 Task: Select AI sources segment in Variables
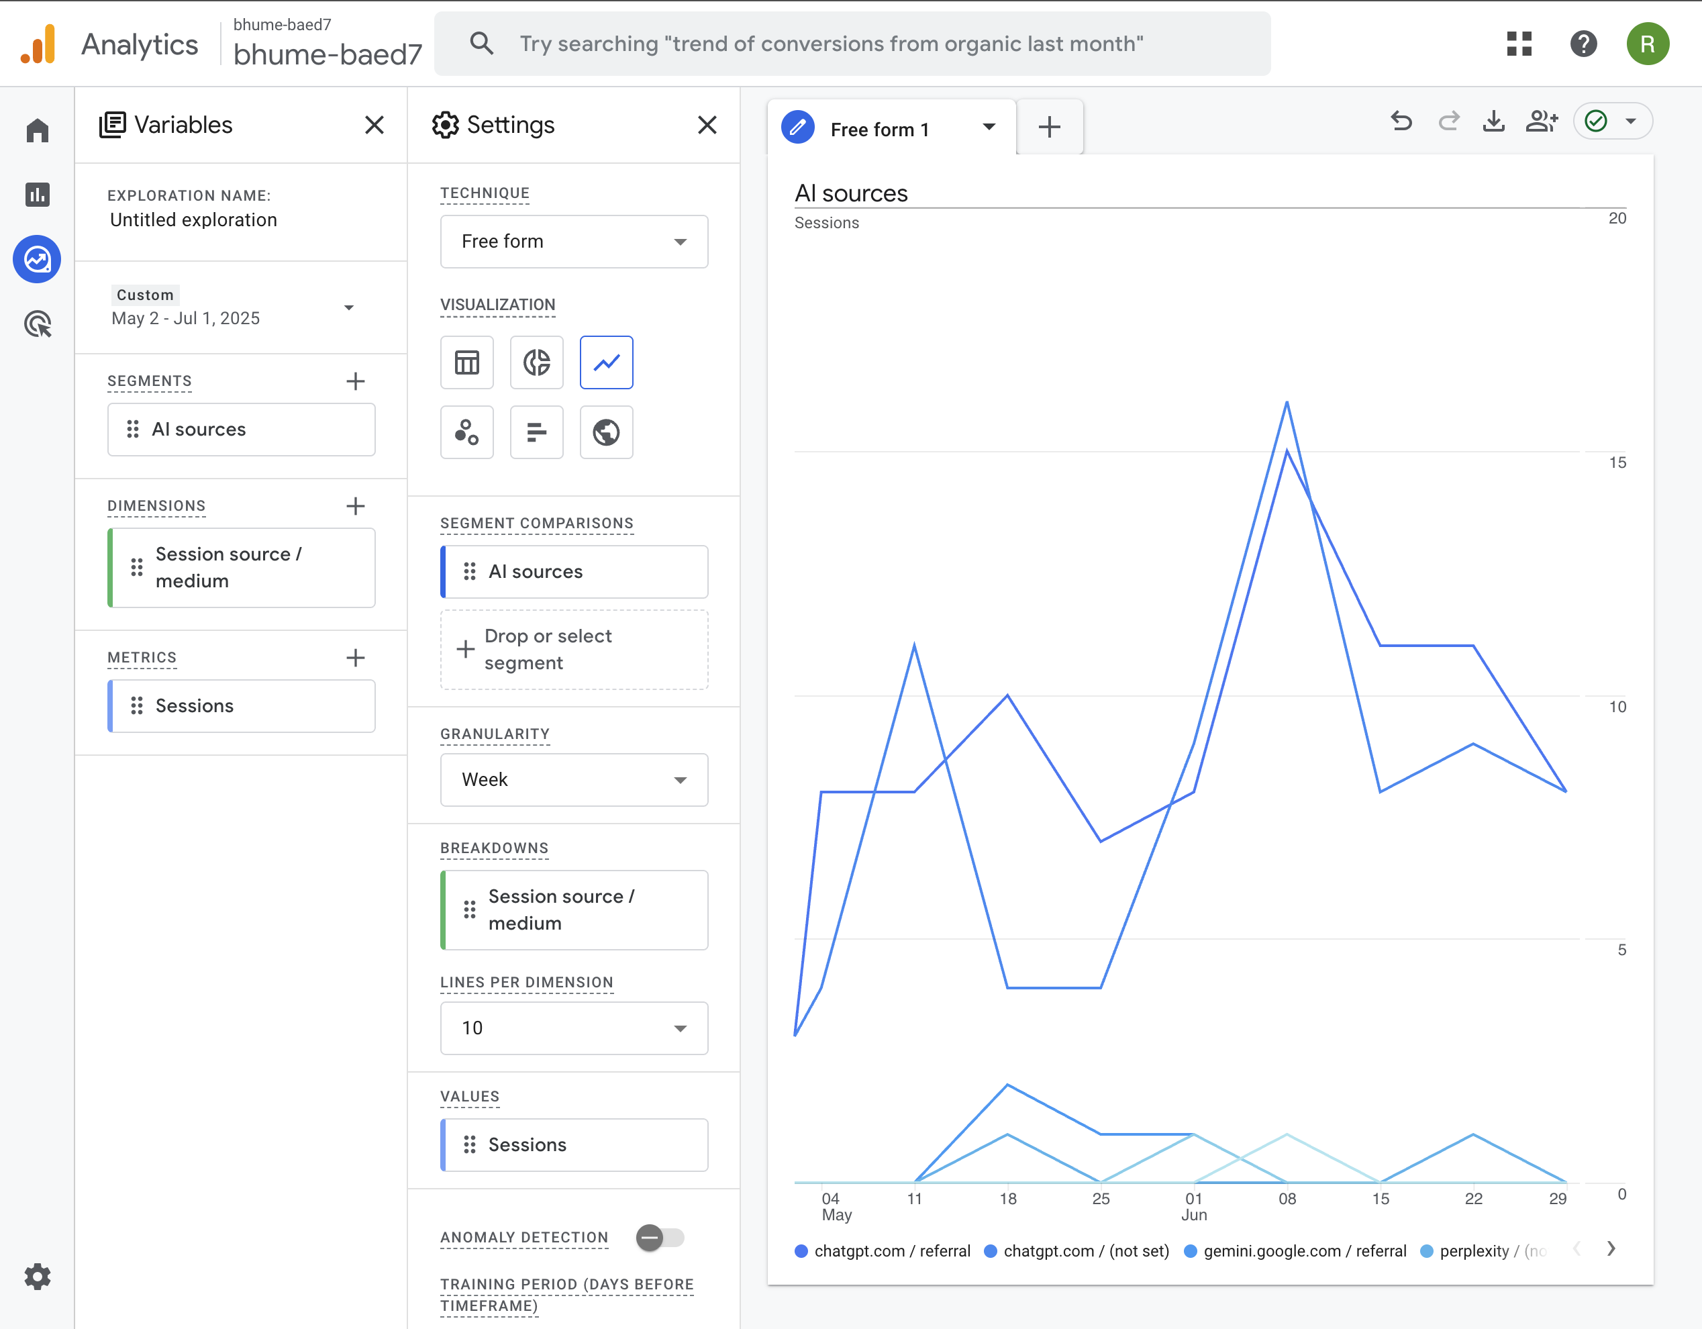[x=241, y=430]
